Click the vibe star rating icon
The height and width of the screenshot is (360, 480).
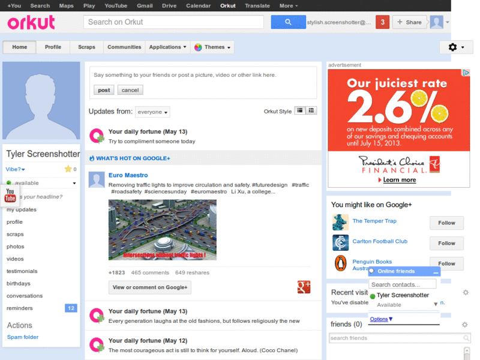click(68, 169)
